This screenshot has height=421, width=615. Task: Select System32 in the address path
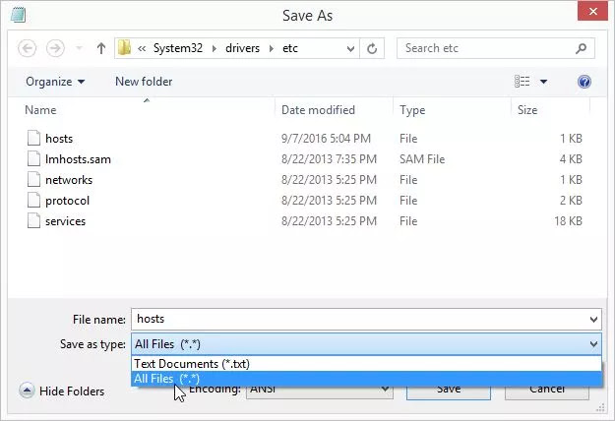(x=178, y=48)
